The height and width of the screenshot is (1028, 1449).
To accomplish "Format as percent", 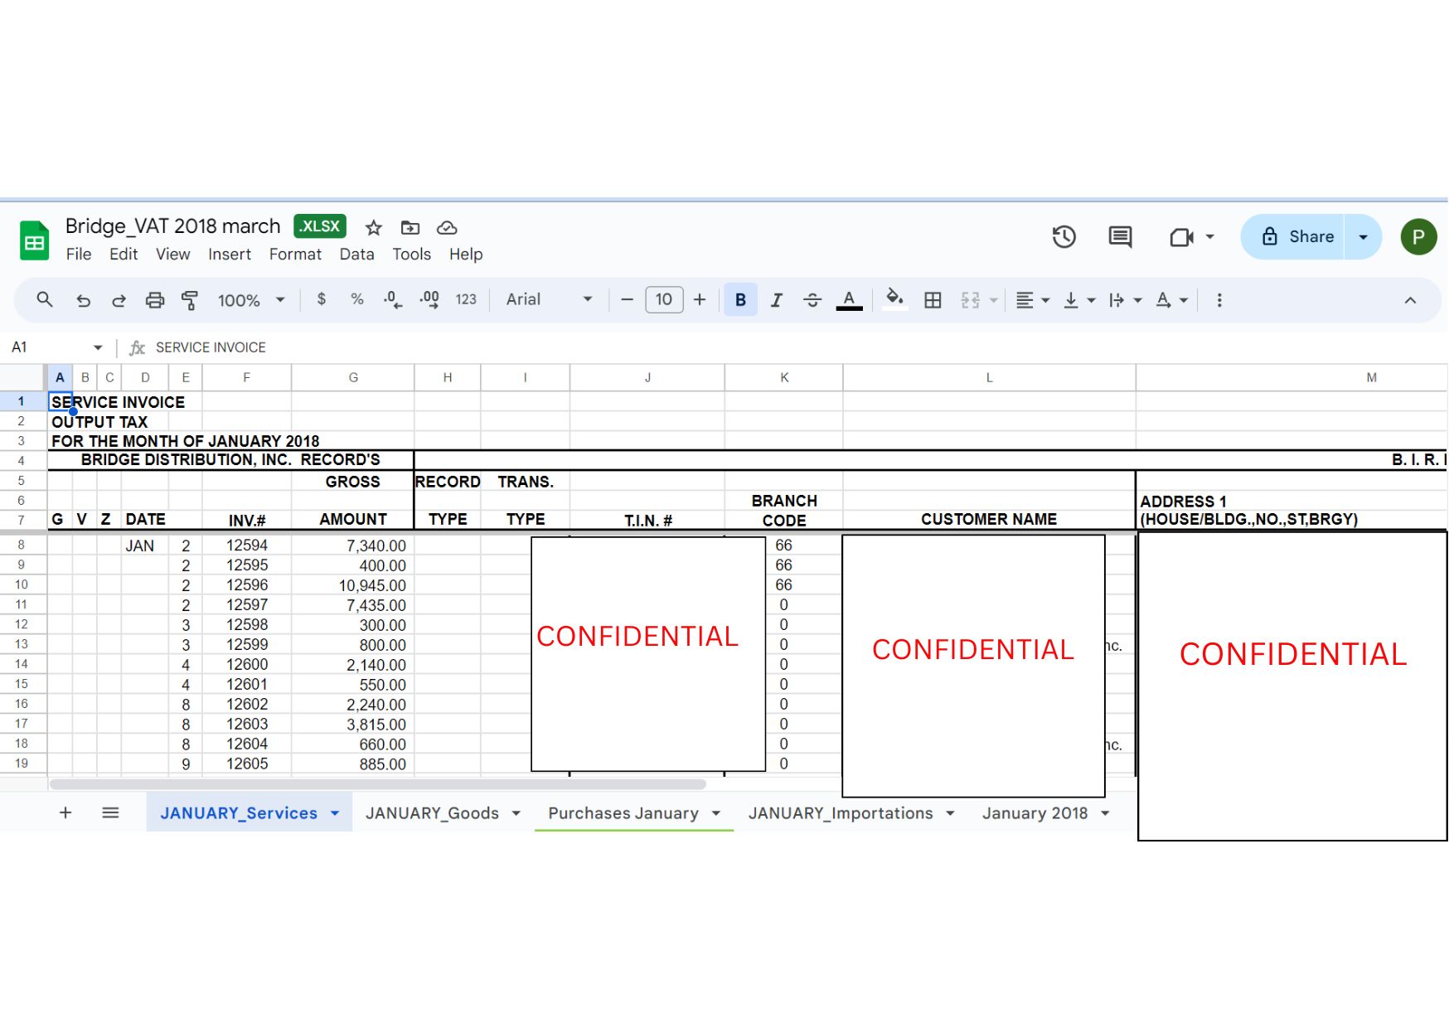I will (x=357, y=299).
